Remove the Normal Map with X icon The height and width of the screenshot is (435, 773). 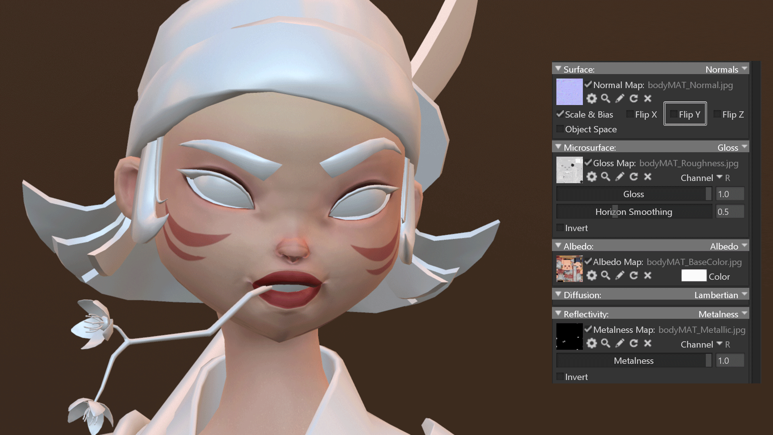648,98
